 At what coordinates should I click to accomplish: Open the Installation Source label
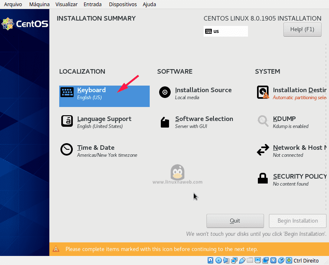(203, 90)
